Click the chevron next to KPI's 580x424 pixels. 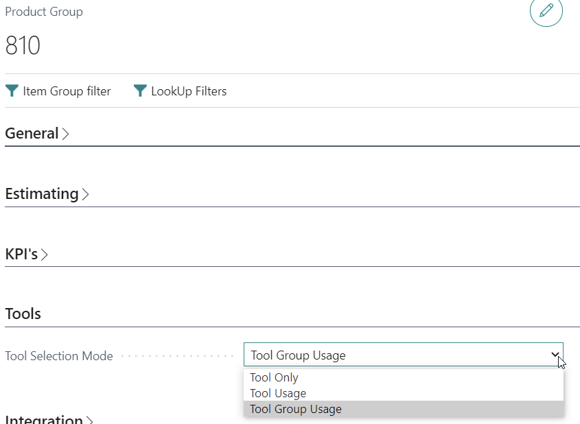(45, 255)
